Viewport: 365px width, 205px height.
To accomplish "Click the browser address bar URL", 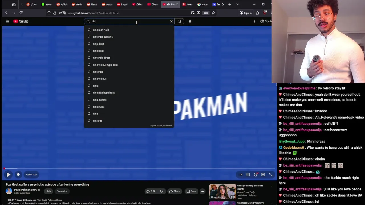I will pos(93,13).
